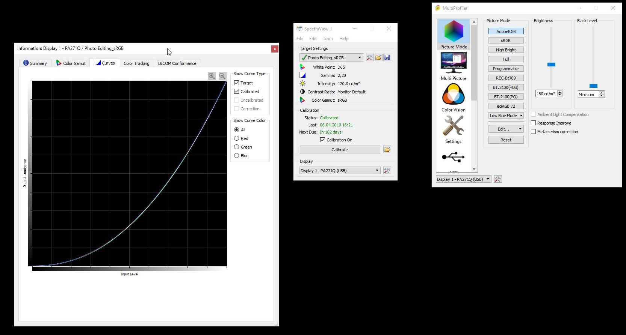Click the zoom out magnifier icon
The height and width of the screenshot is (335, 626).
click(222, 76)
